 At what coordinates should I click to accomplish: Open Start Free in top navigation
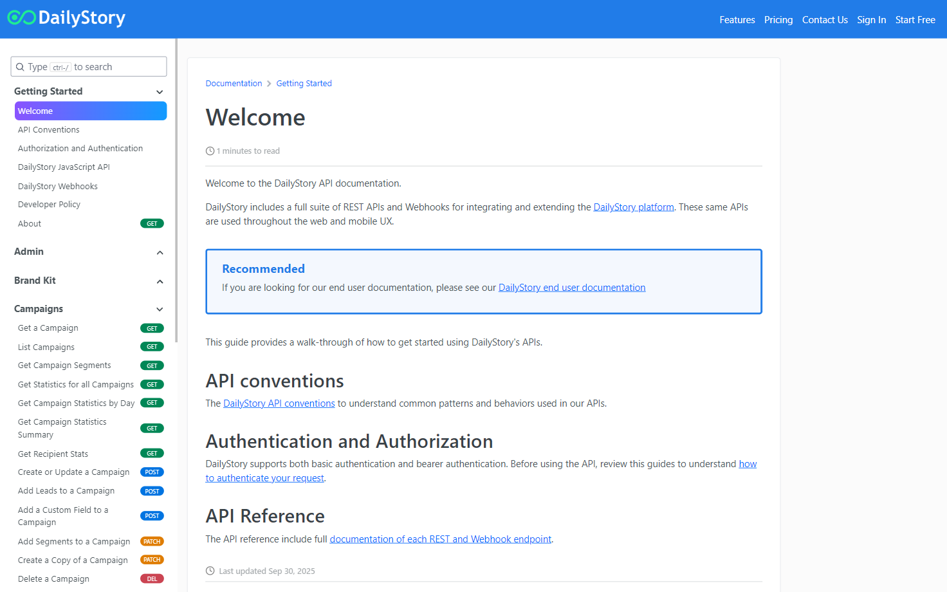pos(915,20)
